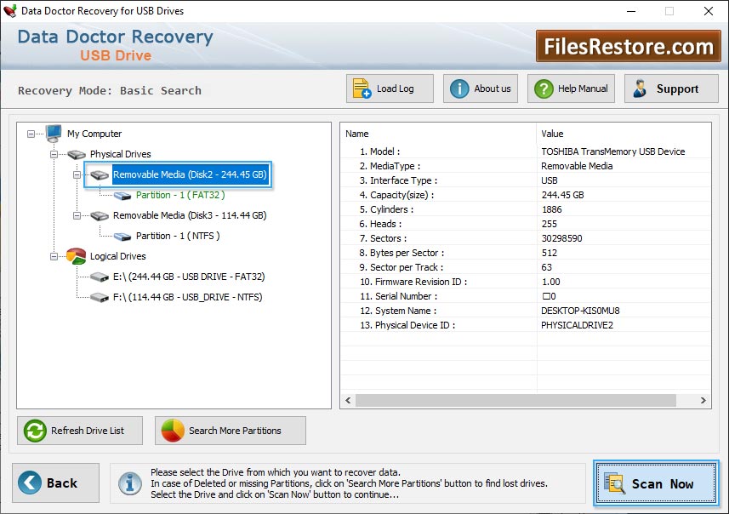The image size is (729, 514).
Task: Select Removable Media Disk2 244.45 GB
Action: click(x=190, y=174)
